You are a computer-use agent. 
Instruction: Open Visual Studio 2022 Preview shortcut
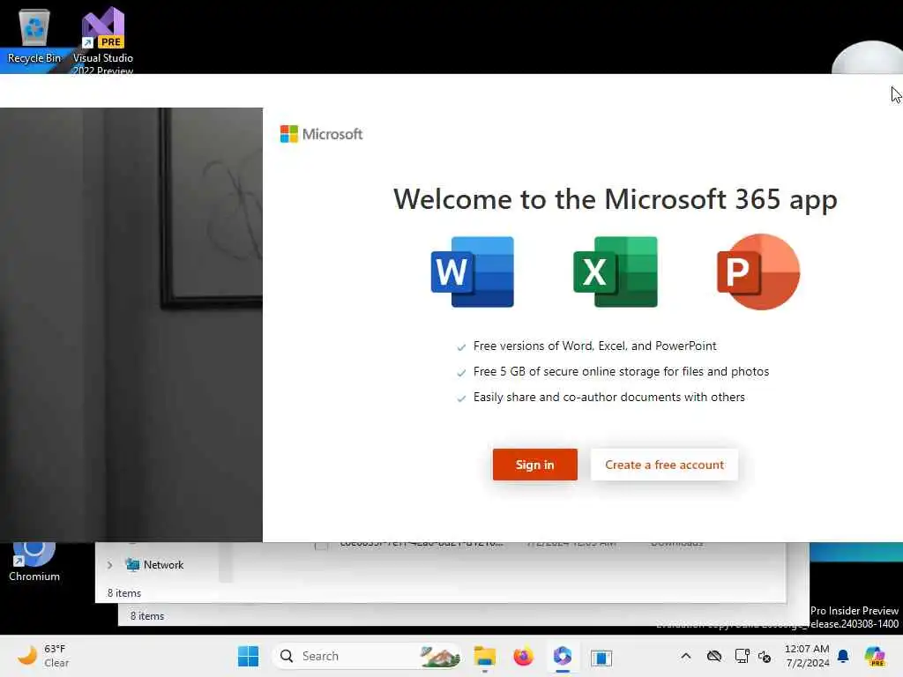click(x=103, y=41)
